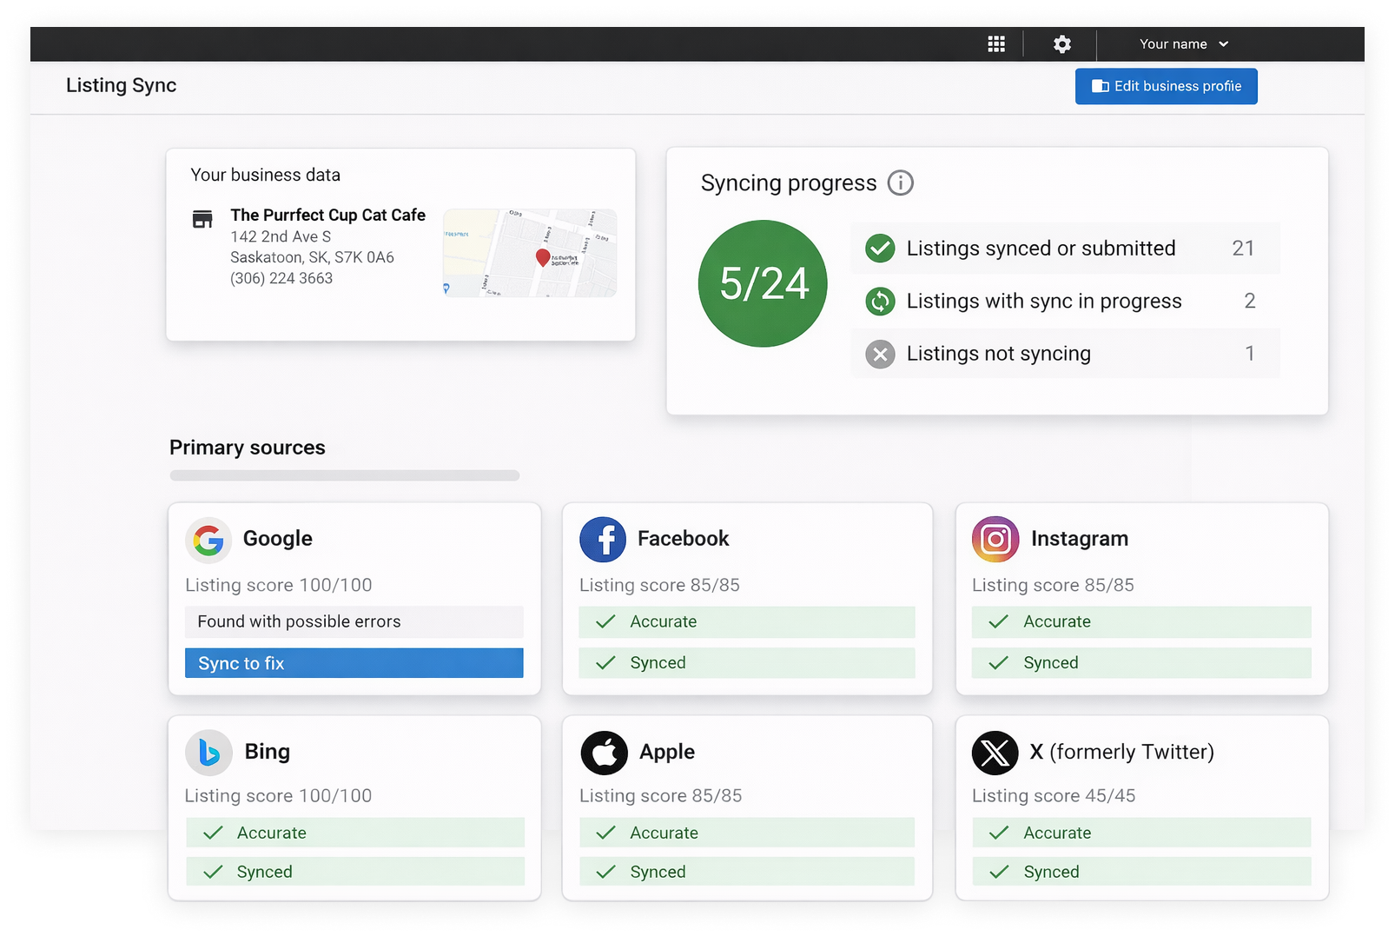Toggle Accurate status on the Facebook card

(746, 621)
